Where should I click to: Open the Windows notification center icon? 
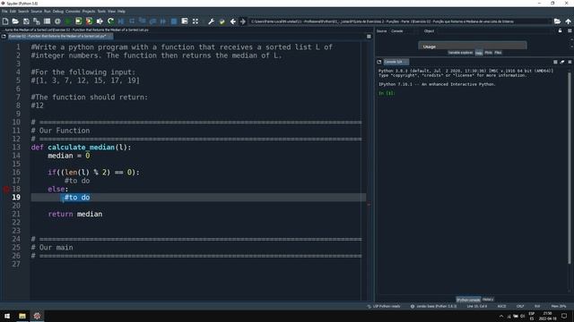point(564,316)
